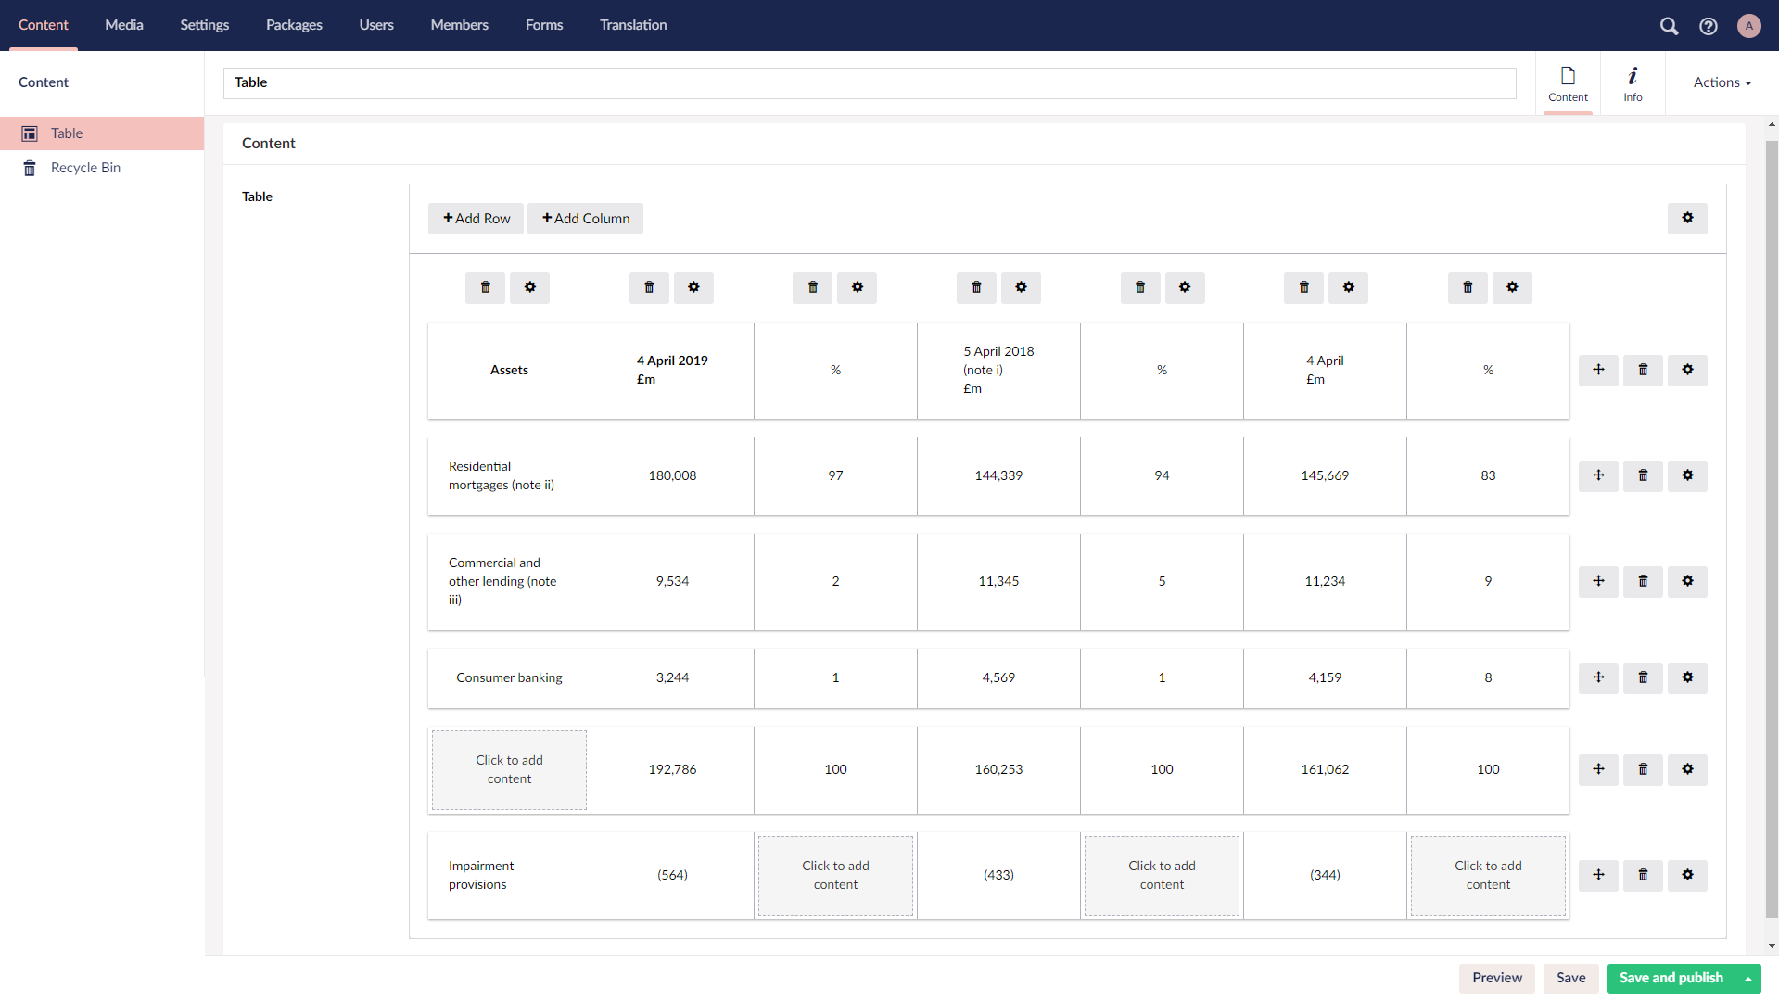
Task: Expand the Save and publish arrow options
Action: (x=1748, y=978)
